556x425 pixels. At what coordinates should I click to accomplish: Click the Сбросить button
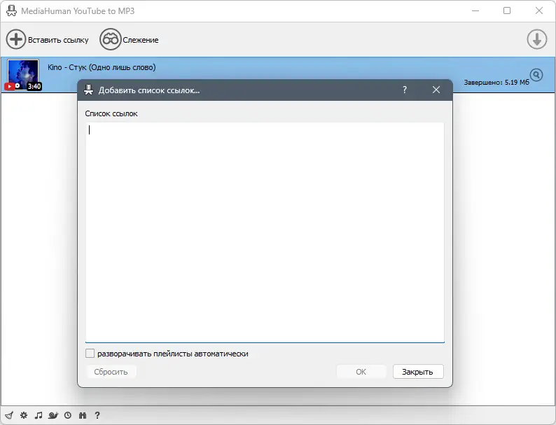coord(111,372)
